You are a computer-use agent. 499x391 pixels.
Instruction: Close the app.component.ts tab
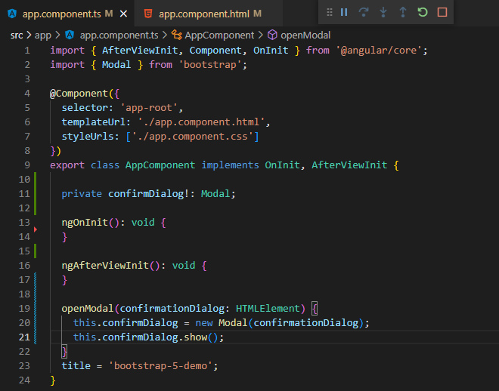coord(123,14)
